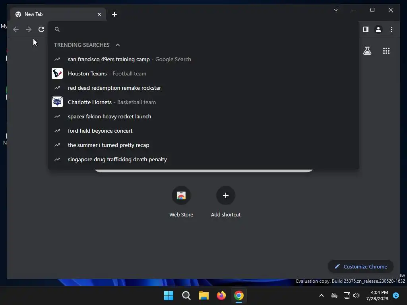Open the profile avatar menu
The height and width of the screenshot is (305, 407).
click(378, 29)
